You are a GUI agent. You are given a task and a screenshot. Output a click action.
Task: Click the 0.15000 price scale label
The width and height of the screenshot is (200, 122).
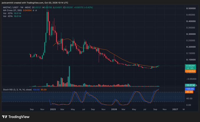[x=191, y=53]
